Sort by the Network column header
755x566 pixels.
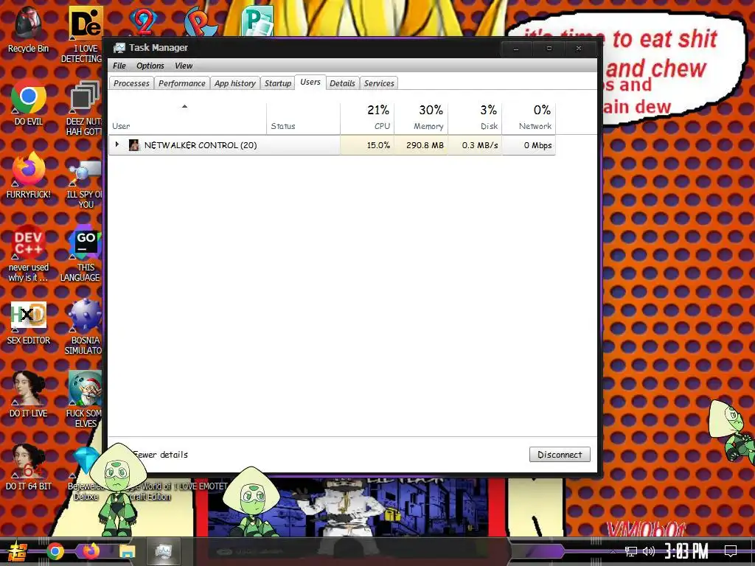click(529, 118)
